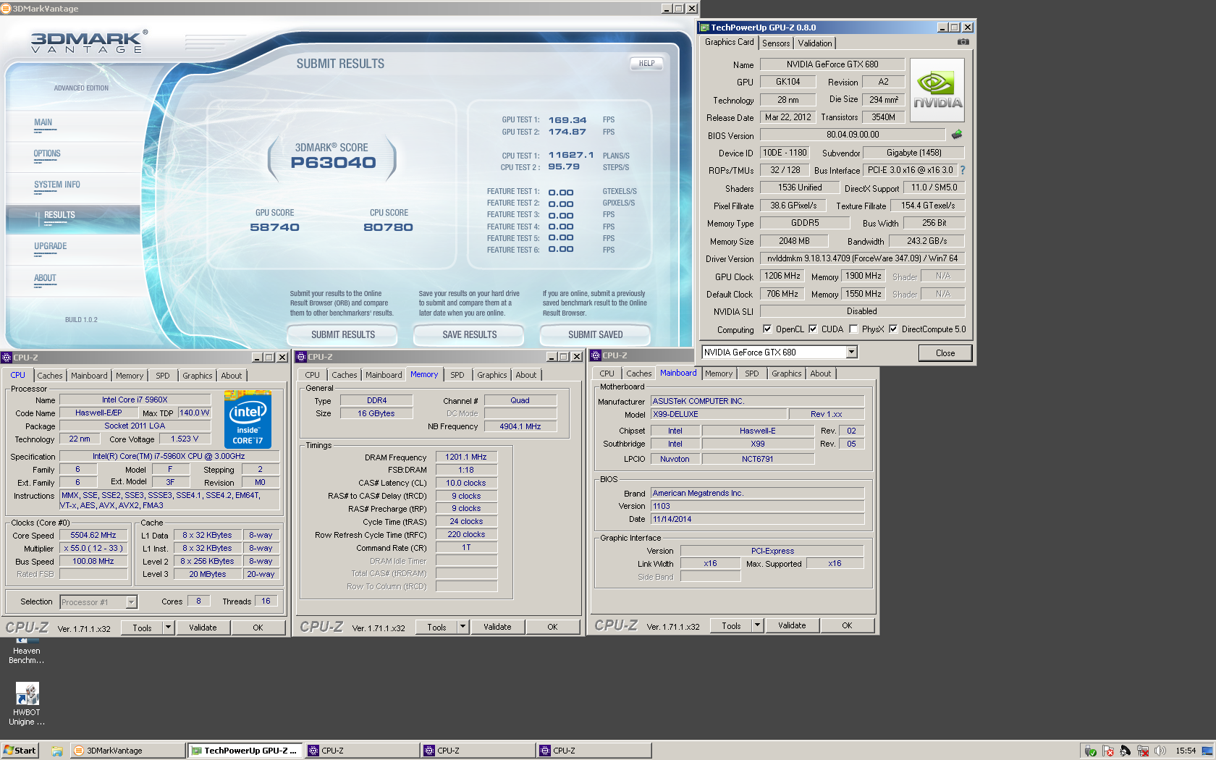Open Graphics tab in CPU-Z Mainboard window

(x=786, y=373)
